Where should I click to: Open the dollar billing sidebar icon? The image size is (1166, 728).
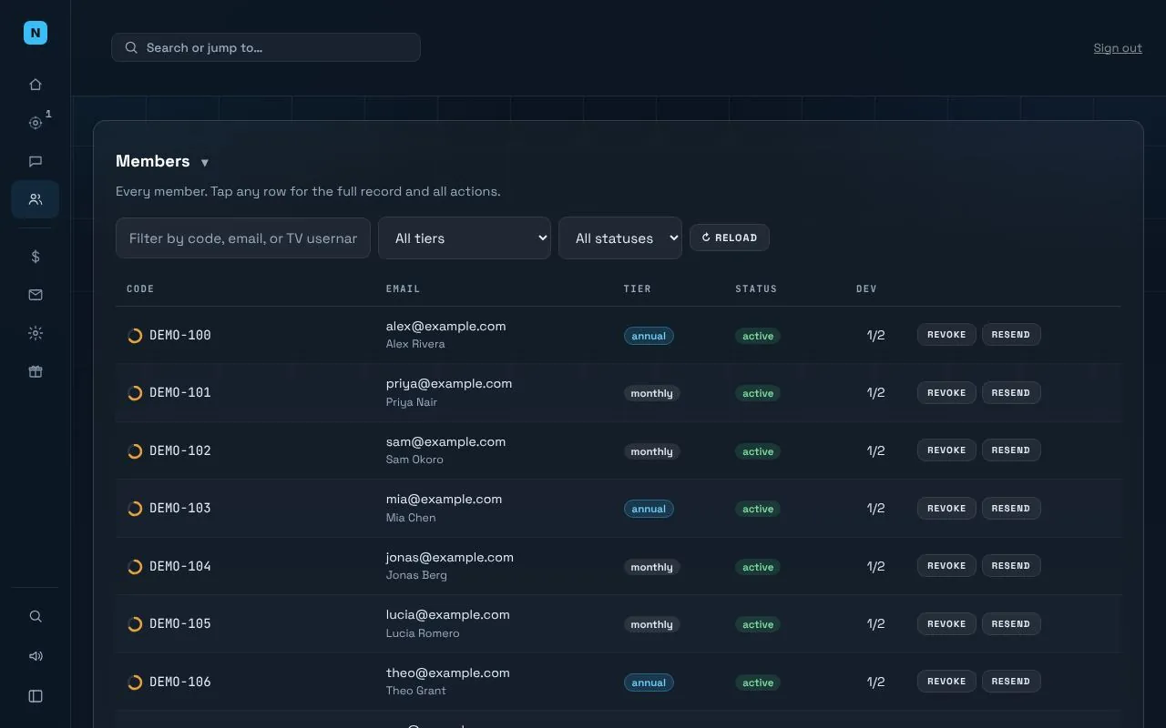pyautogui.click(x=36, y=257)
